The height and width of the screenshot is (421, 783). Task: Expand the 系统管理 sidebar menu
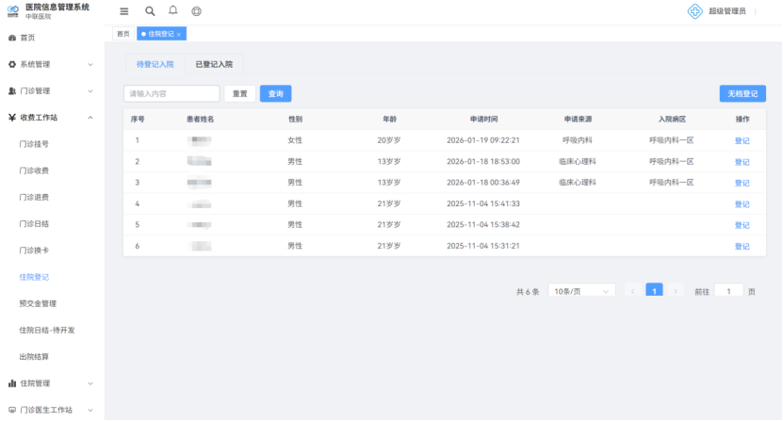(x=52, y=64)
